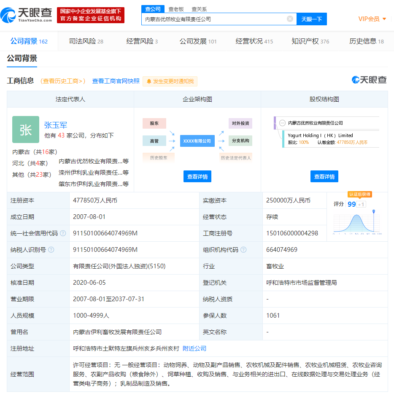Open 查看工商官网快照 link
Screen dimensions: 394x394
tap(116, 81)
